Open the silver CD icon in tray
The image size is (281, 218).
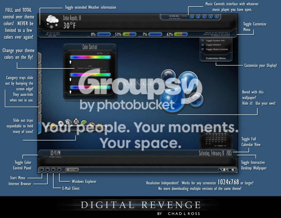point(61,123)
